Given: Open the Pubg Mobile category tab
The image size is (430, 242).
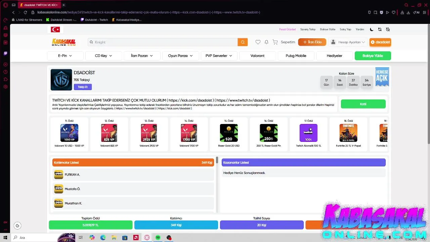Looking at the screenshot, I should 296,56.
